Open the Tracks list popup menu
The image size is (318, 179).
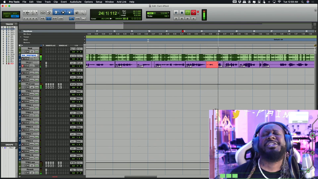(x=16, y=24)
